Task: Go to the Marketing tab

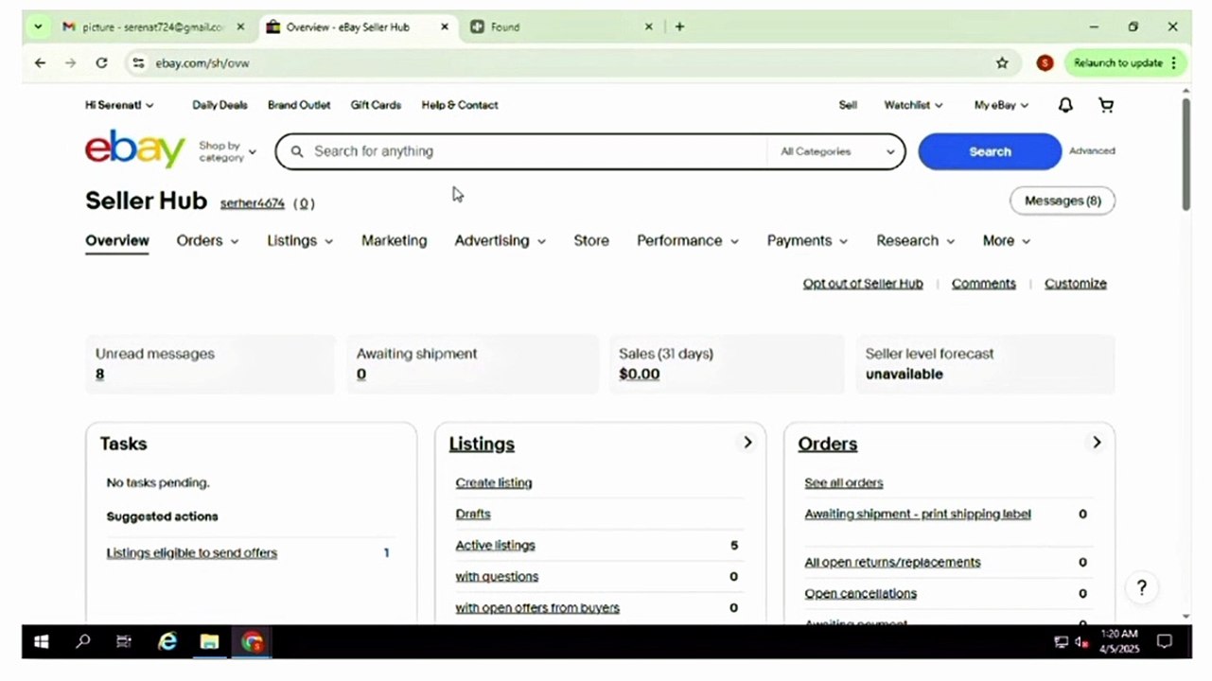Action: click(394, 241)
